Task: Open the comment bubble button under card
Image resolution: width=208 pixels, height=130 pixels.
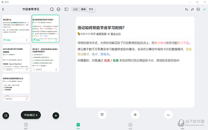Action: (102, 115)
